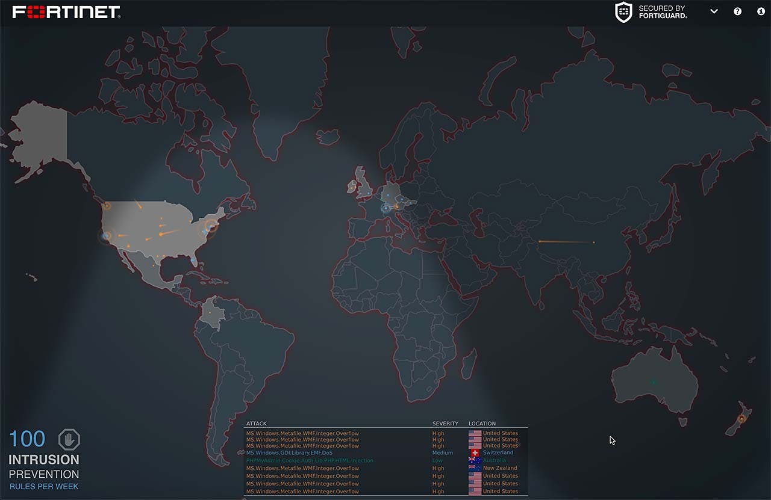The height and width of the screenshot is (500, 771).
Task: Click the "RULES PER WEEK" label
Action: tap(44, 486)
